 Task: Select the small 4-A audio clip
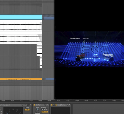[x=41, y=62]
